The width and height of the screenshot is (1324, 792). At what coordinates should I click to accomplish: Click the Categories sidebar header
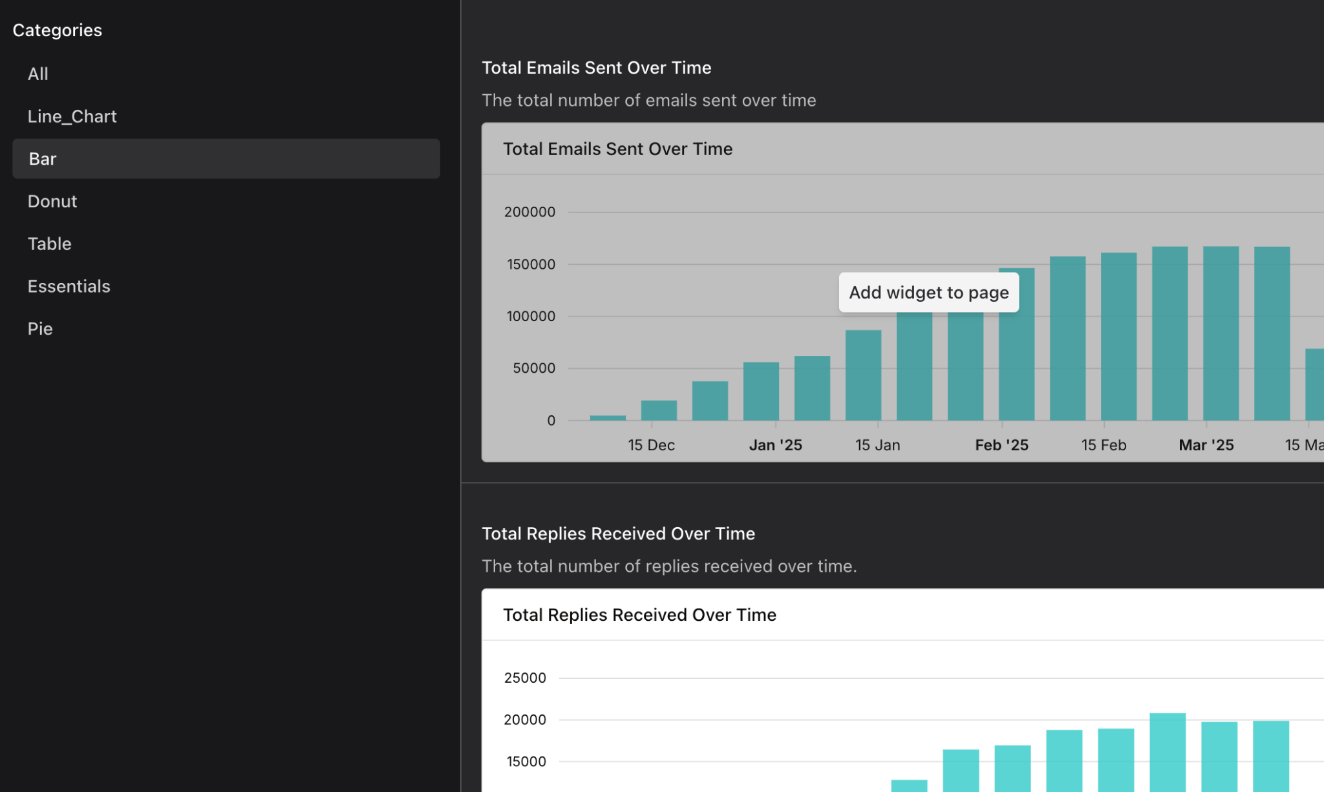[57, 30]
